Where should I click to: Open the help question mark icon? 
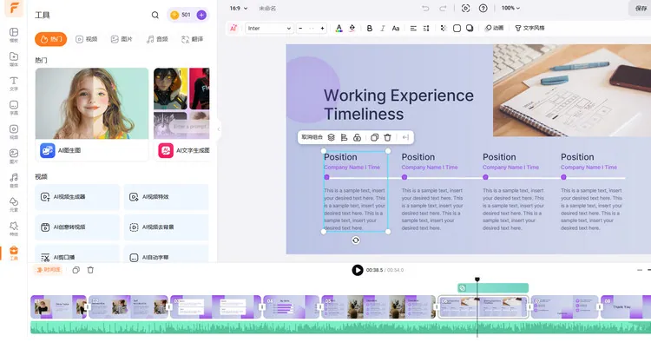pos(483,8)
